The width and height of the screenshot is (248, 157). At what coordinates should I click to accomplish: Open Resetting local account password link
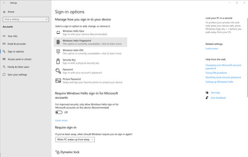pos(223,77)
